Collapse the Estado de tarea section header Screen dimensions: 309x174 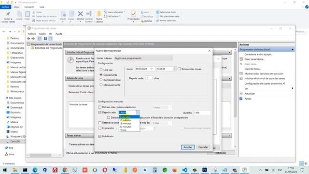click(x=230, y=78)
